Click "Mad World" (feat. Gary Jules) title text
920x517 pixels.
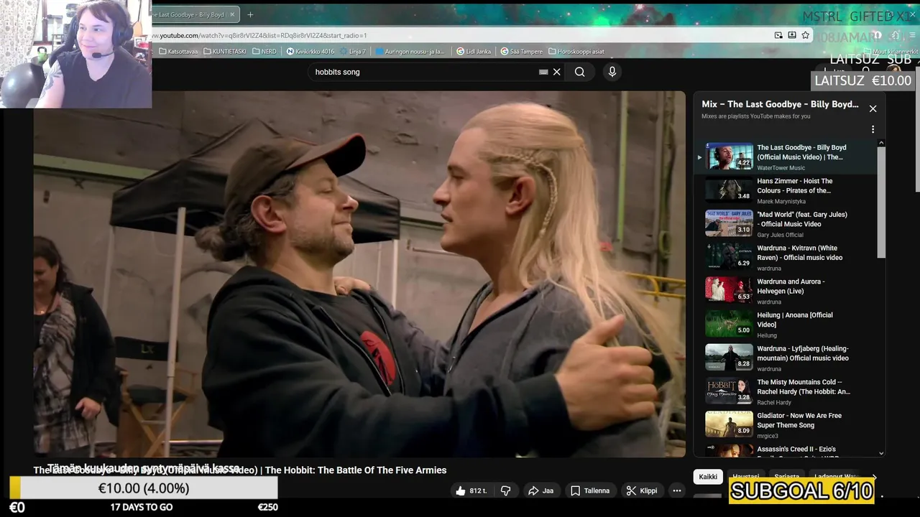(802, 219)
